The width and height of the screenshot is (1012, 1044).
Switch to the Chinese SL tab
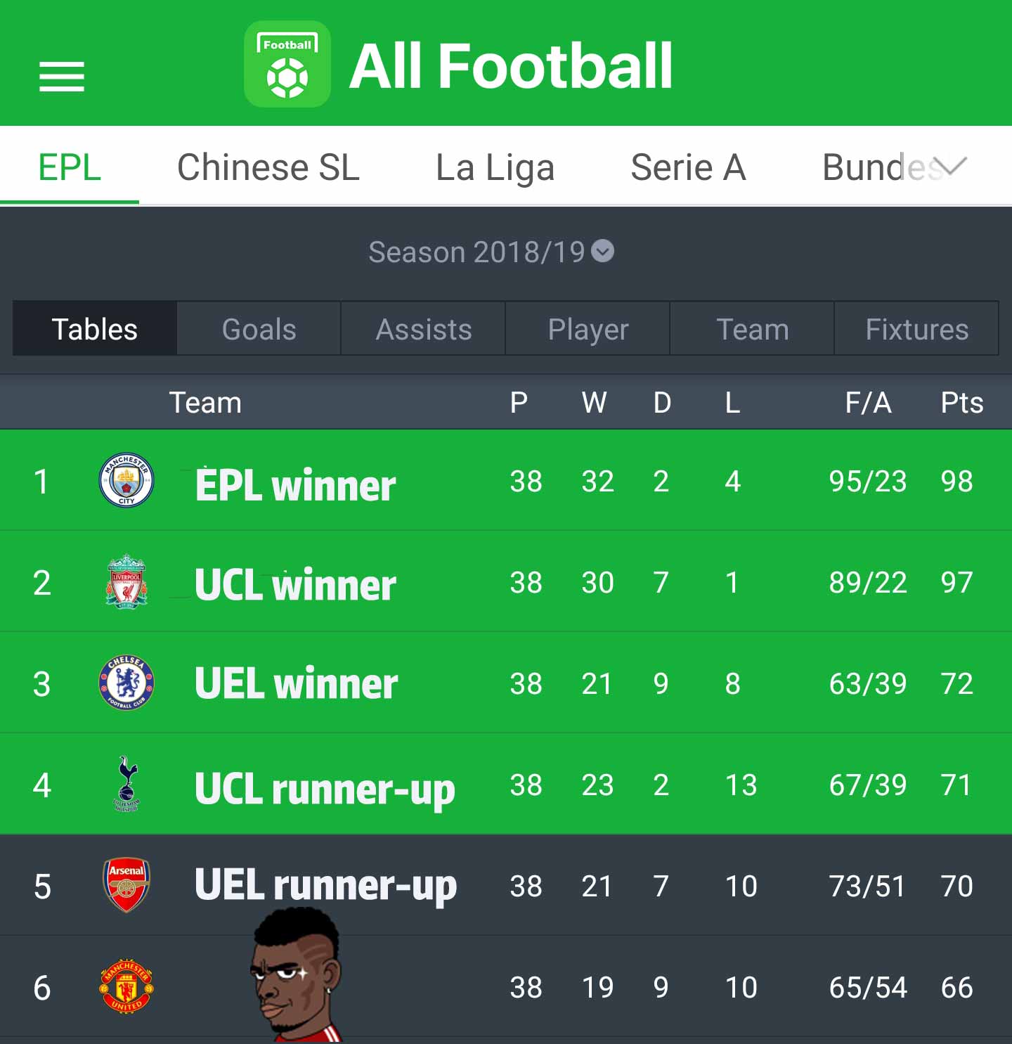pyautogui.click(x=268, y=167)
